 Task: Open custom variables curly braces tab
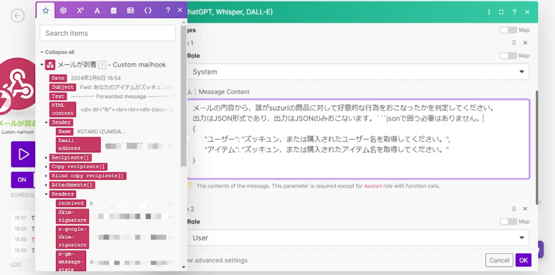click(148, 10)
